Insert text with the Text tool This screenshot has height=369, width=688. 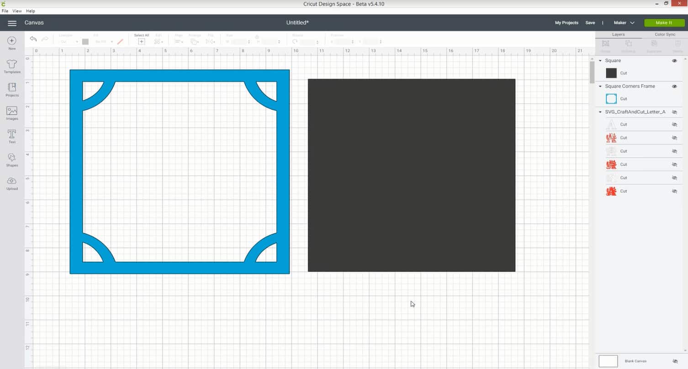click(x=11, y=136)
